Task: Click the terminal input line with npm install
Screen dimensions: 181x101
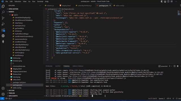Action: (69, 96)
